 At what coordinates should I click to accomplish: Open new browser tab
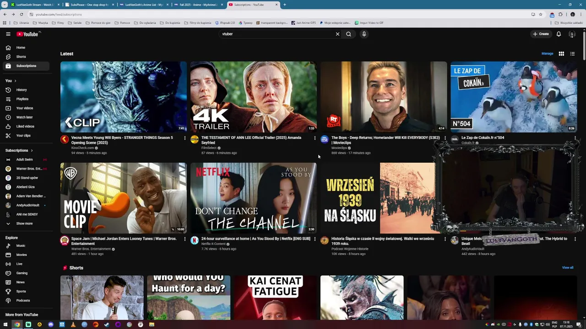click(x=285, y=5)
